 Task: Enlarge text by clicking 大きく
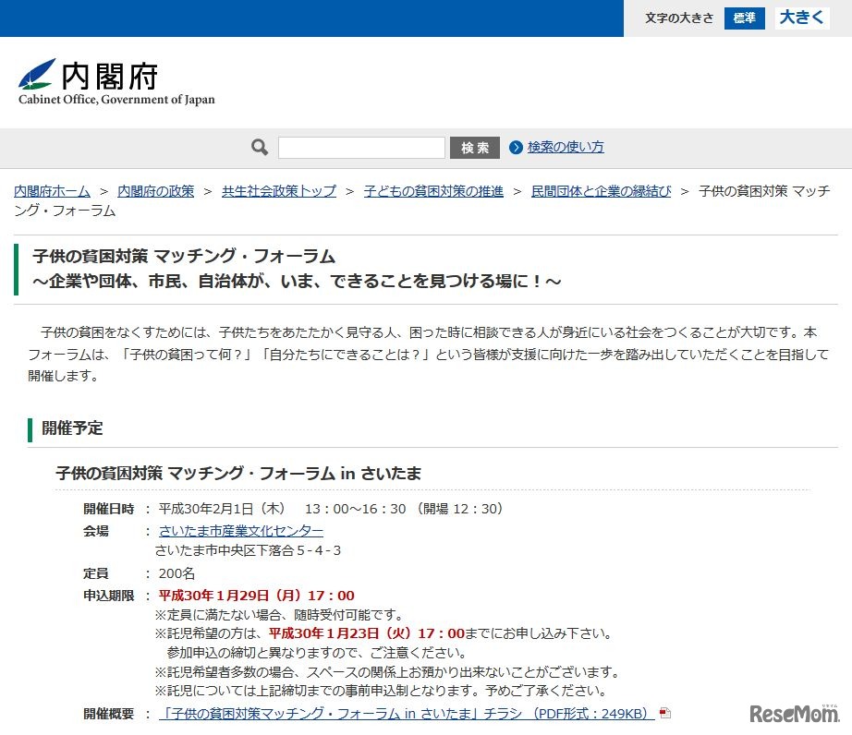(x=800, y=18)
